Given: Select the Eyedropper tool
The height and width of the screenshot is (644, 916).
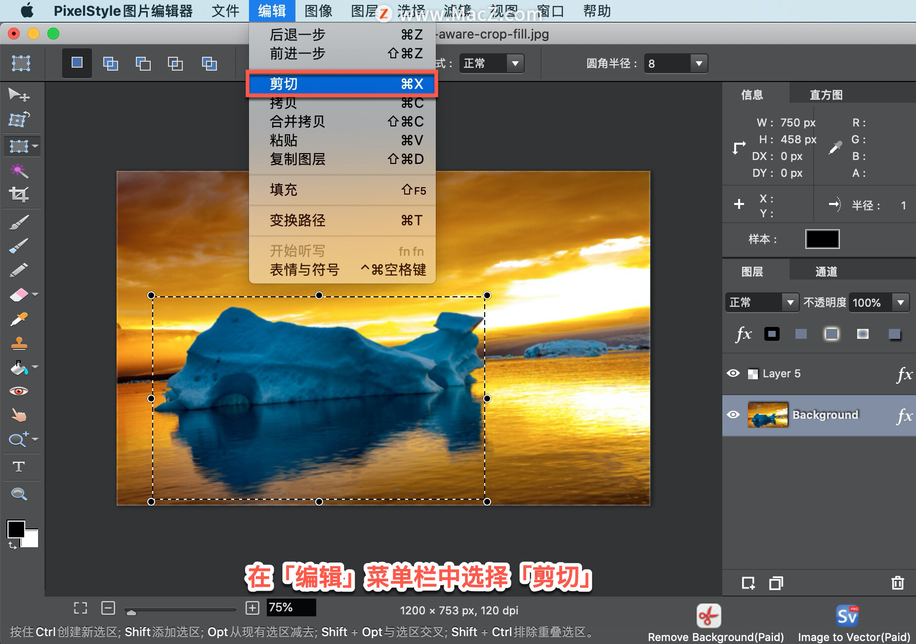Looking at the screenshot, I should click(19, 319).
